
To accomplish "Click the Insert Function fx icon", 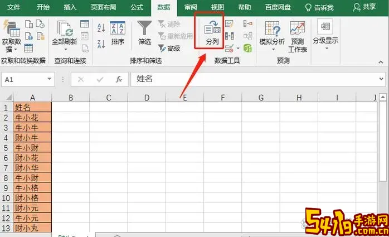I will [119, 79].
